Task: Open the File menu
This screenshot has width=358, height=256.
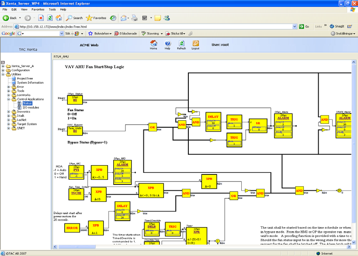Action: pos(5,10)
